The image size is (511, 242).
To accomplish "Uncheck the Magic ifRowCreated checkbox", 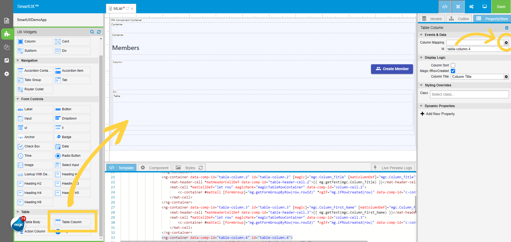I will pos(453,71).
